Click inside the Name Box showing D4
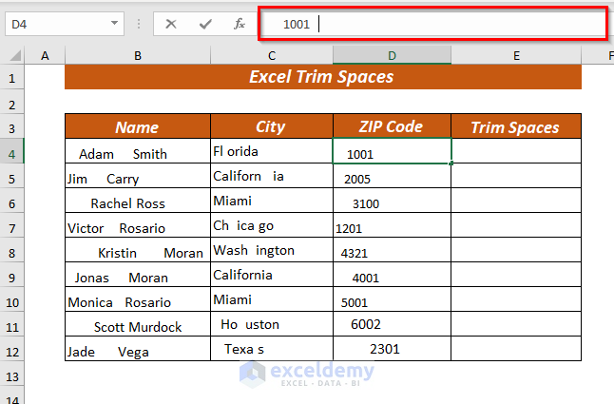The width and height of the screenshot is (614, 404). (x=57, y=25)
